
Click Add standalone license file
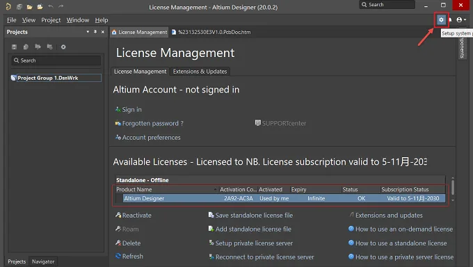(x=253, y=229)
